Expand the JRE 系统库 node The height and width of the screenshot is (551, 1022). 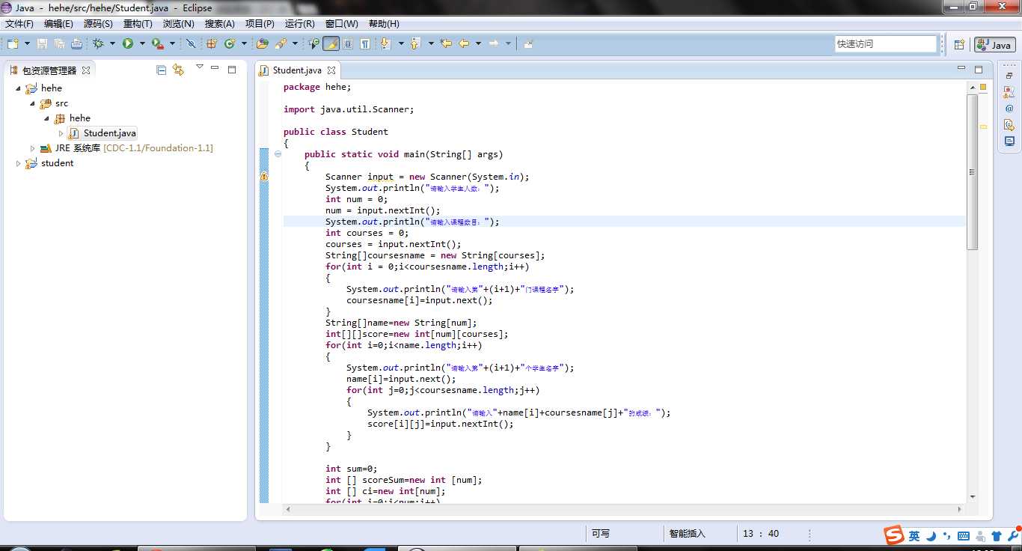[x=32, y=148]
